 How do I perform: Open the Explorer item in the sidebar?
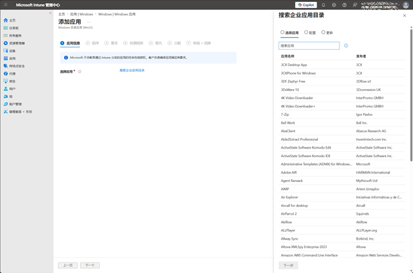click(14, 43)
